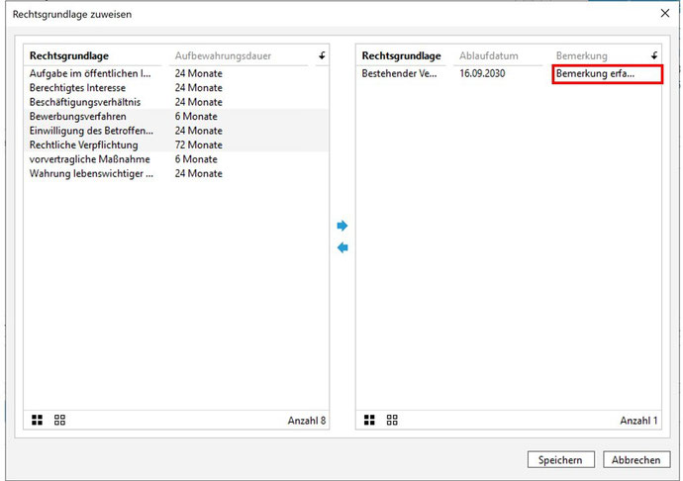This screenshot has width=683, height=481.
Task: Click 24 Monate value of Aufgabe im öffentlichen
Action: [199, 73]
